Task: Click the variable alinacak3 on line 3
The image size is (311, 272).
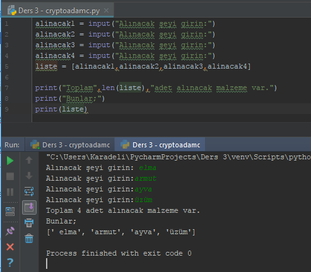Action: (x=55, y=45)
